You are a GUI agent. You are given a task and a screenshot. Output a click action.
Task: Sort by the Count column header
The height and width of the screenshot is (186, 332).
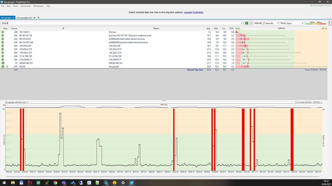tap(14, 28)
